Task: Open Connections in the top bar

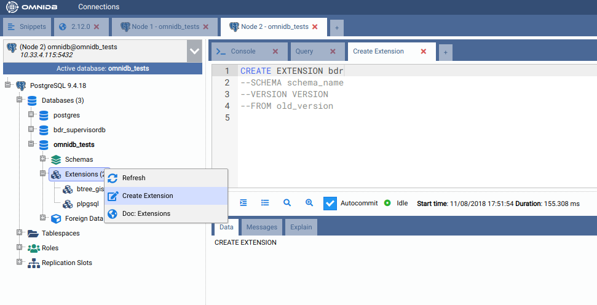Action: click(98, 7)
